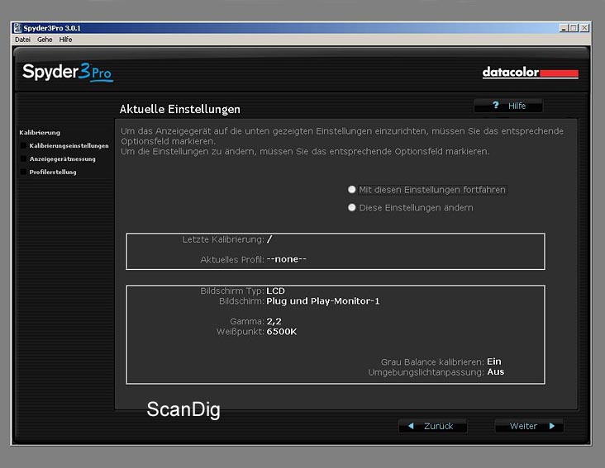Select 'Mit diesen Einstellungen fortfahren' radio button
Screen dimensions: 605x468
click(x=351, y=190)
